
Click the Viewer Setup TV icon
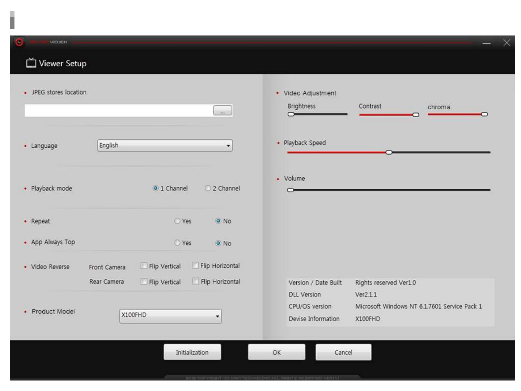tap(31, 63)
